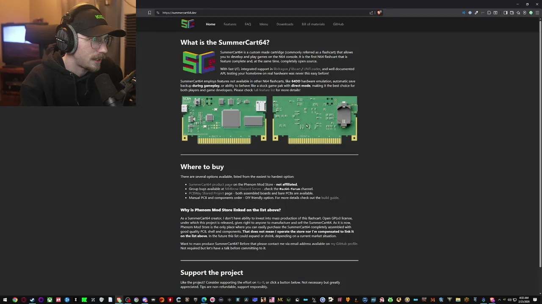Click the address bar URL summercart64.dev
This screenshot has height=304, width=542.
[180, 13]
